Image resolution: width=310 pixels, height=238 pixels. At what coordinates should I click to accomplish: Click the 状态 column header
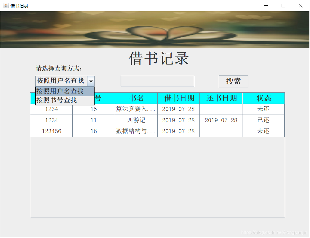(263, 98)
